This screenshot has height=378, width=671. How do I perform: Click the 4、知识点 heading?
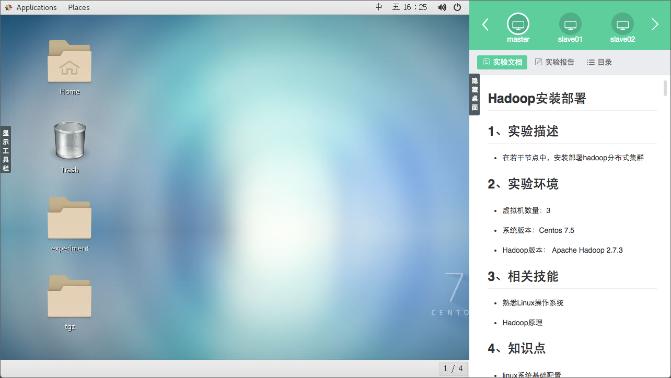point(517,348)
